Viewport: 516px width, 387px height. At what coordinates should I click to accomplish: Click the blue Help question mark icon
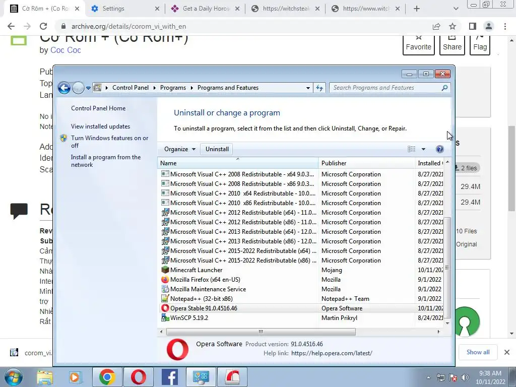(x=439, y=149)
